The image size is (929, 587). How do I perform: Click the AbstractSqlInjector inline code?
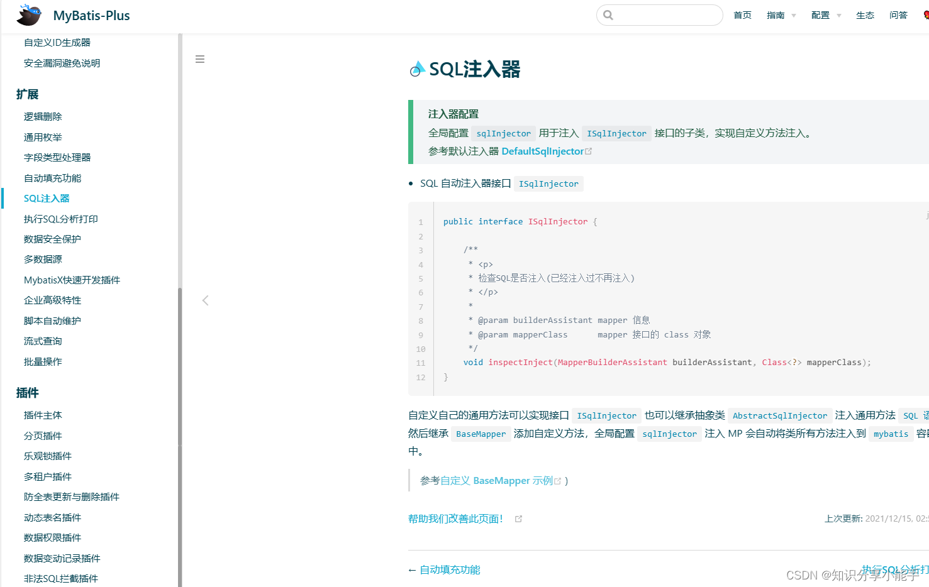tap(780, 416)
